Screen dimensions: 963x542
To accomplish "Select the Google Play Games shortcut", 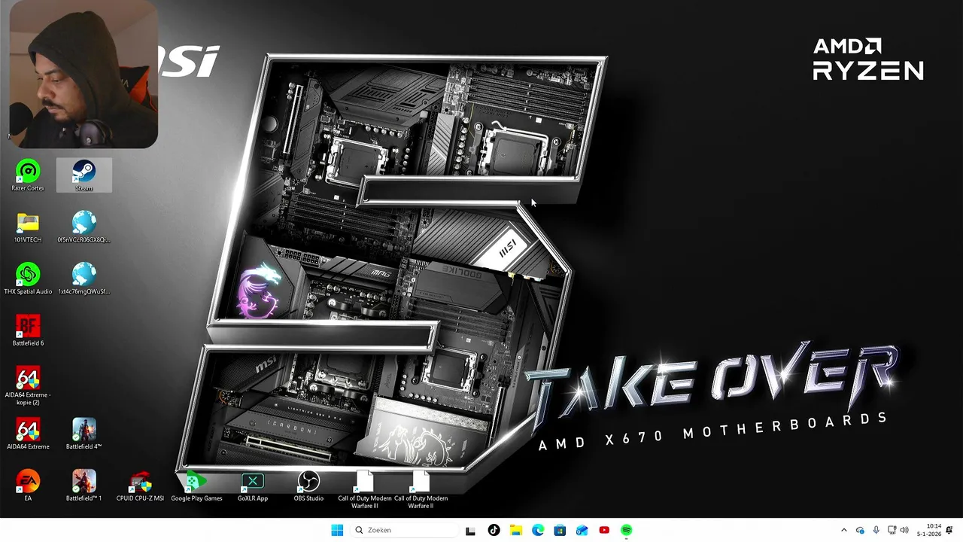I will click(x=196, y=486).
